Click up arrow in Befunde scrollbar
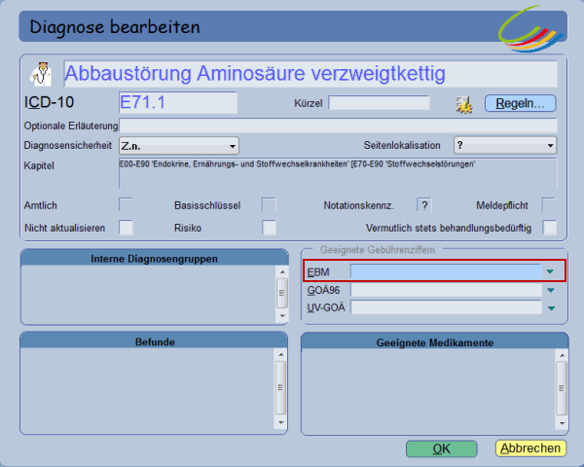Screen dimensions: 584x467 point(281,354)
